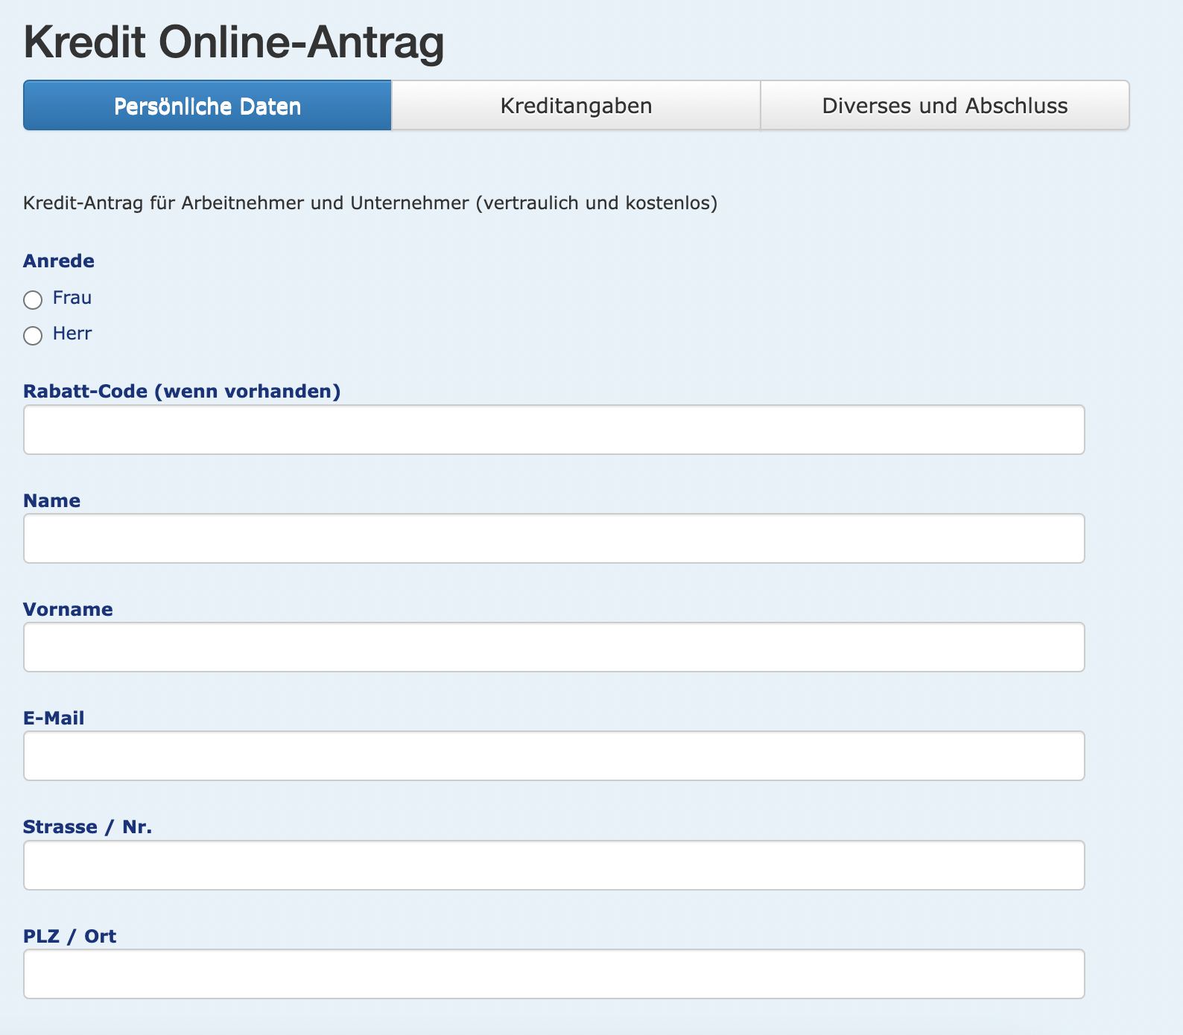
Task: Click the 'Anrede' label
Action: click(59, 261)
